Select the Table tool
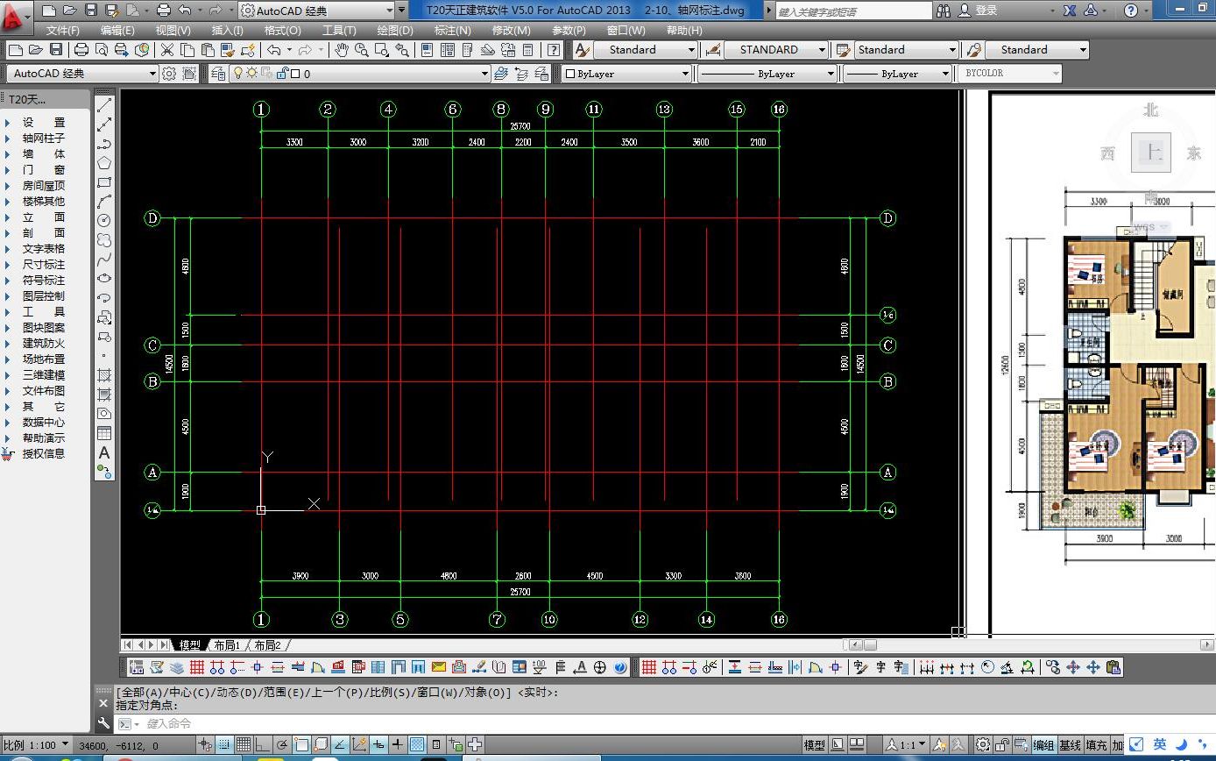This screenshot has width=1216, height=761. [104, 433]
